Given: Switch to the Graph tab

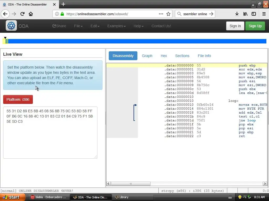Looking at the screenshot, I should pyautogui.click(x=147, y=56).
